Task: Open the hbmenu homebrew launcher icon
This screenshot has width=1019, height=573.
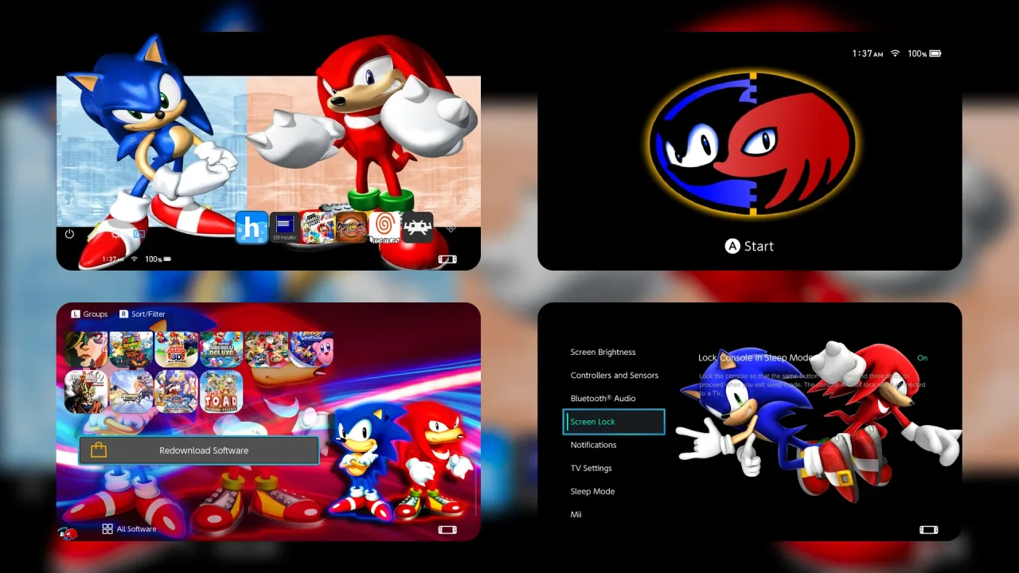Action: pos(252,228)
